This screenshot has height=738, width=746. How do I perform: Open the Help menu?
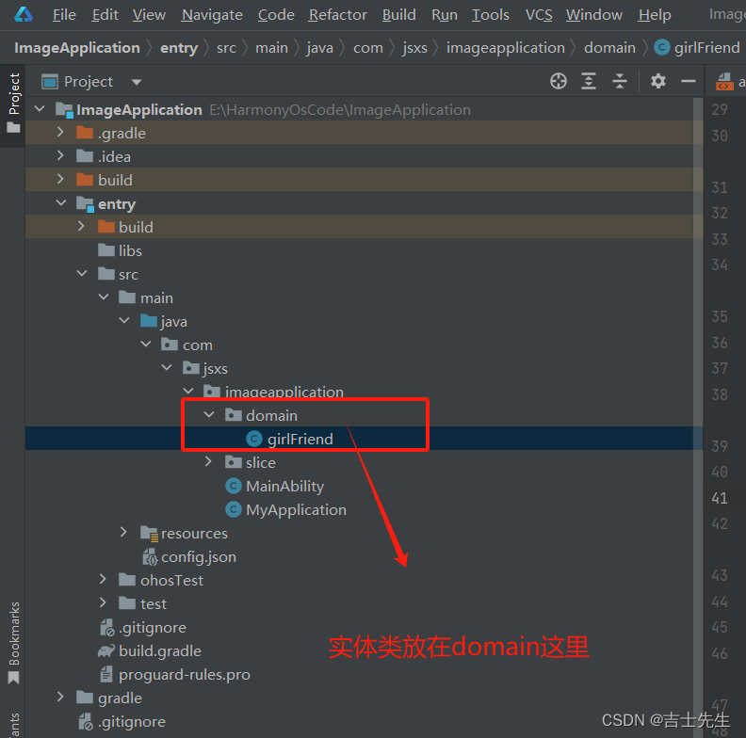click(655, 15)
